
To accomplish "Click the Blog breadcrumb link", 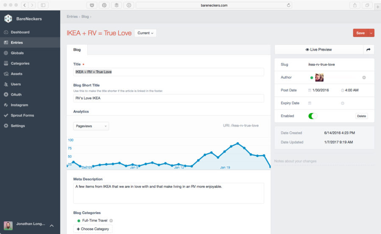I will 85,17.
